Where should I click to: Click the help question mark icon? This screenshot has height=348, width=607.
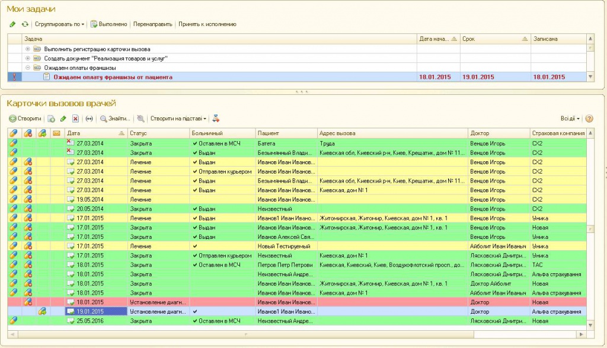[589, 119]
